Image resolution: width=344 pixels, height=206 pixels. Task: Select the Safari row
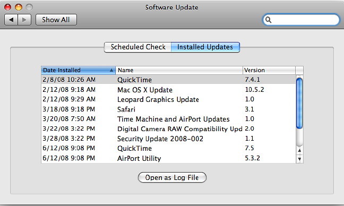168,109
